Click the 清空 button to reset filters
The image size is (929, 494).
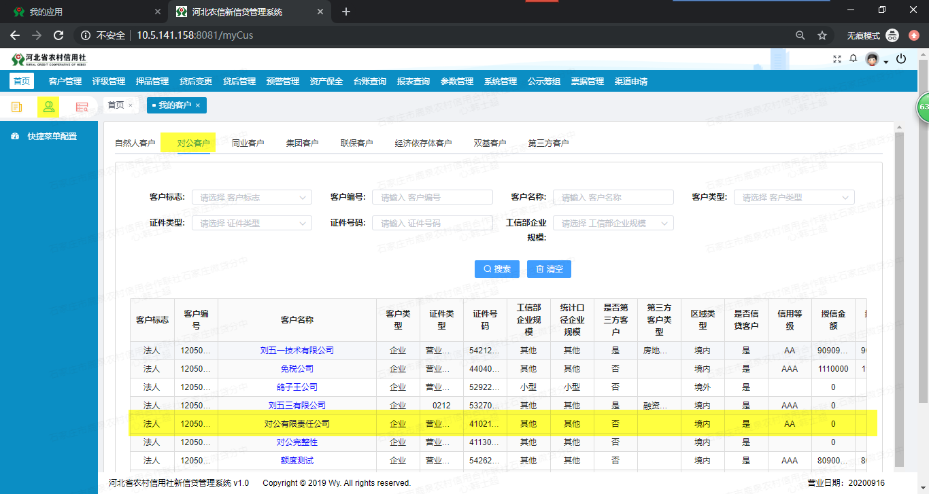point(549,268)
